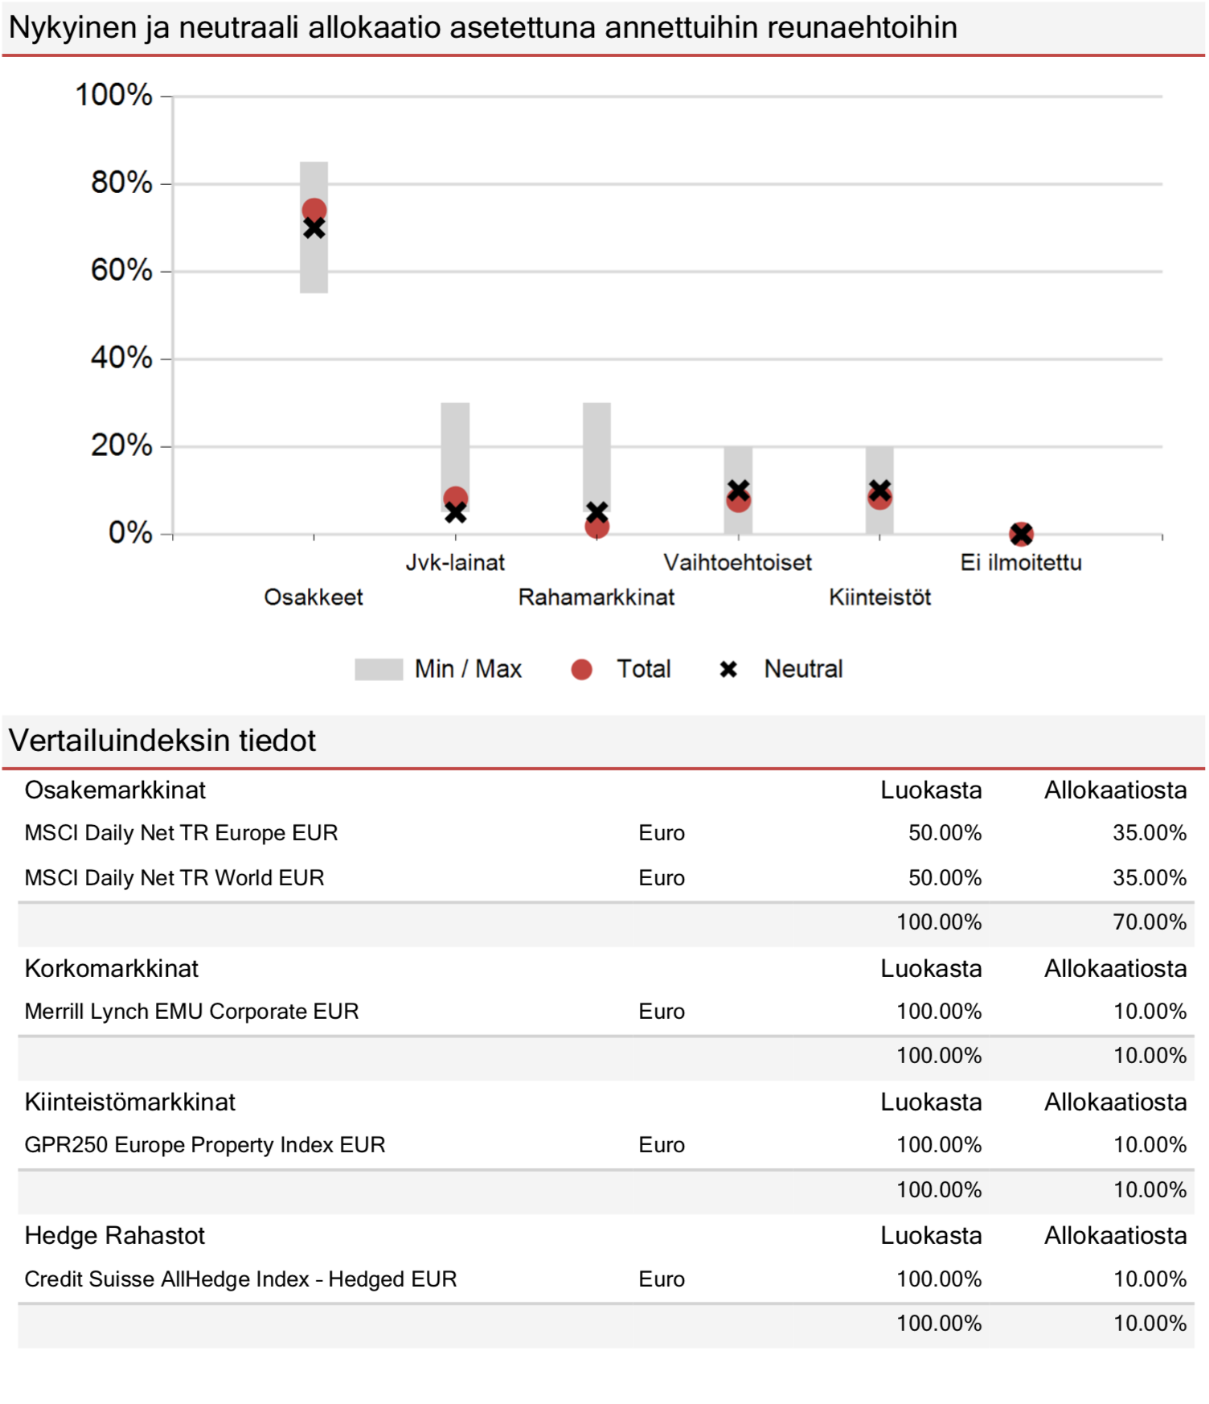Click the Osakemarkkinat Allokaatiosta column header
1209x1404 pixels.
coord(1115,790)
